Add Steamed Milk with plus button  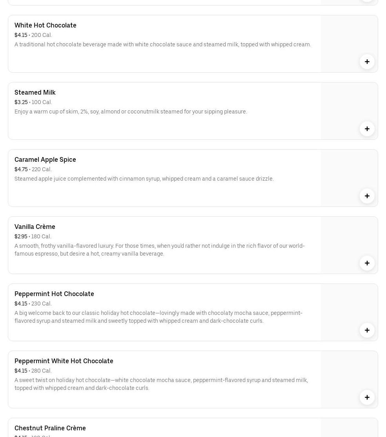point(367,129)
